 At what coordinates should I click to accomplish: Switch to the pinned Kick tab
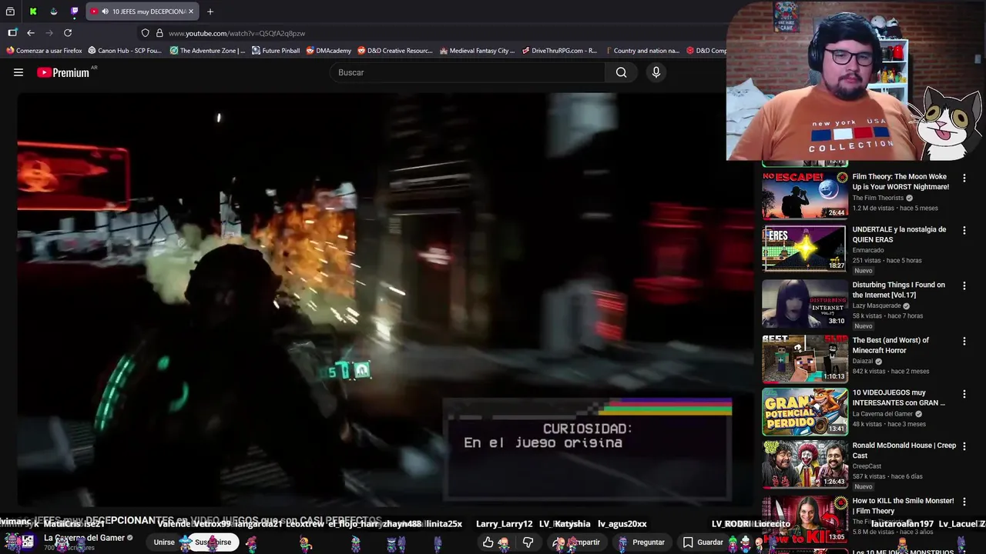click(33, 12)
